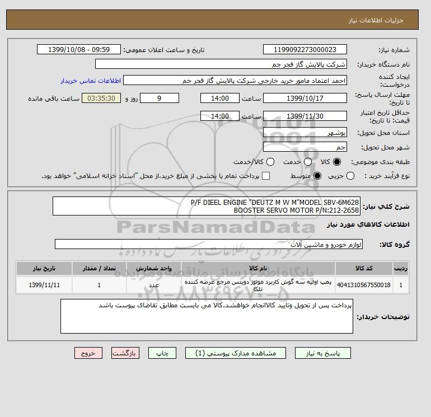Open مشاهده مدارک پیوستی (1) button
Screen dimensions: 431x417
[236, 353]
